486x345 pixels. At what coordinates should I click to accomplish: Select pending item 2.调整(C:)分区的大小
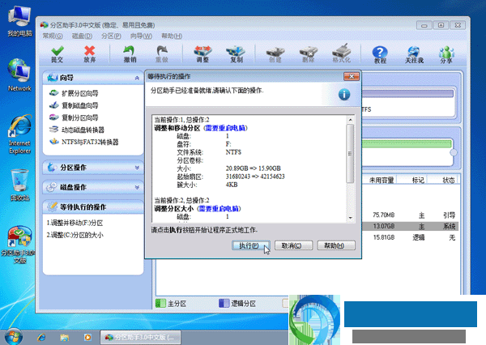[x=75, y=235]
